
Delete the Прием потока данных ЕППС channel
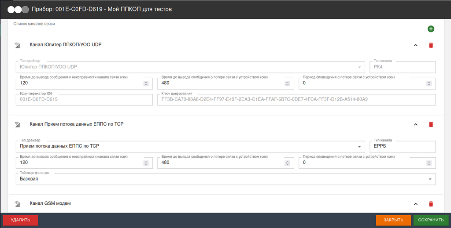pyautogui.click(x=431, y=124)
